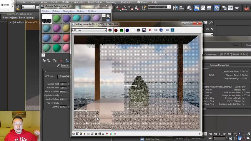Collapse the map parameters rollout
Screen dimensions: 251x141
45,71
